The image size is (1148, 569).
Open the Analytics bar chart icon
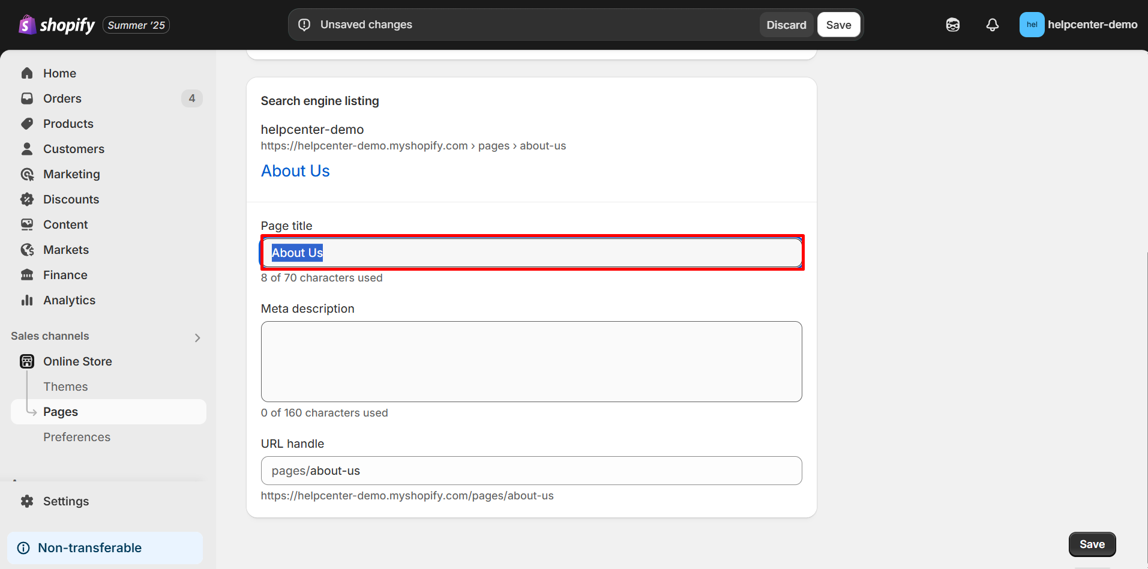click(27, 300)
